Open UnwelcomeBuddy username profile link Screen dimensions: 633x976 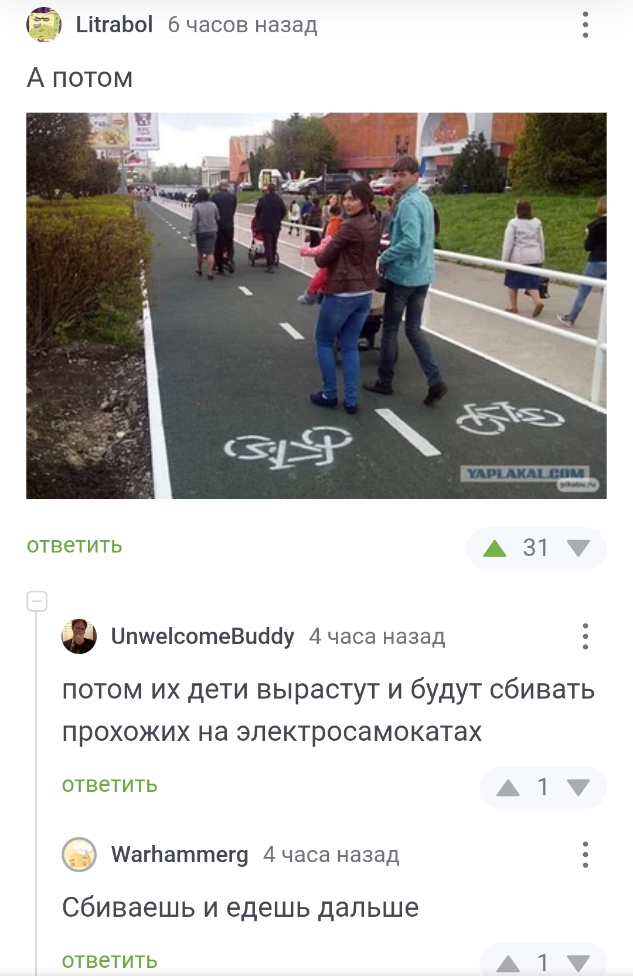(203, 636)
